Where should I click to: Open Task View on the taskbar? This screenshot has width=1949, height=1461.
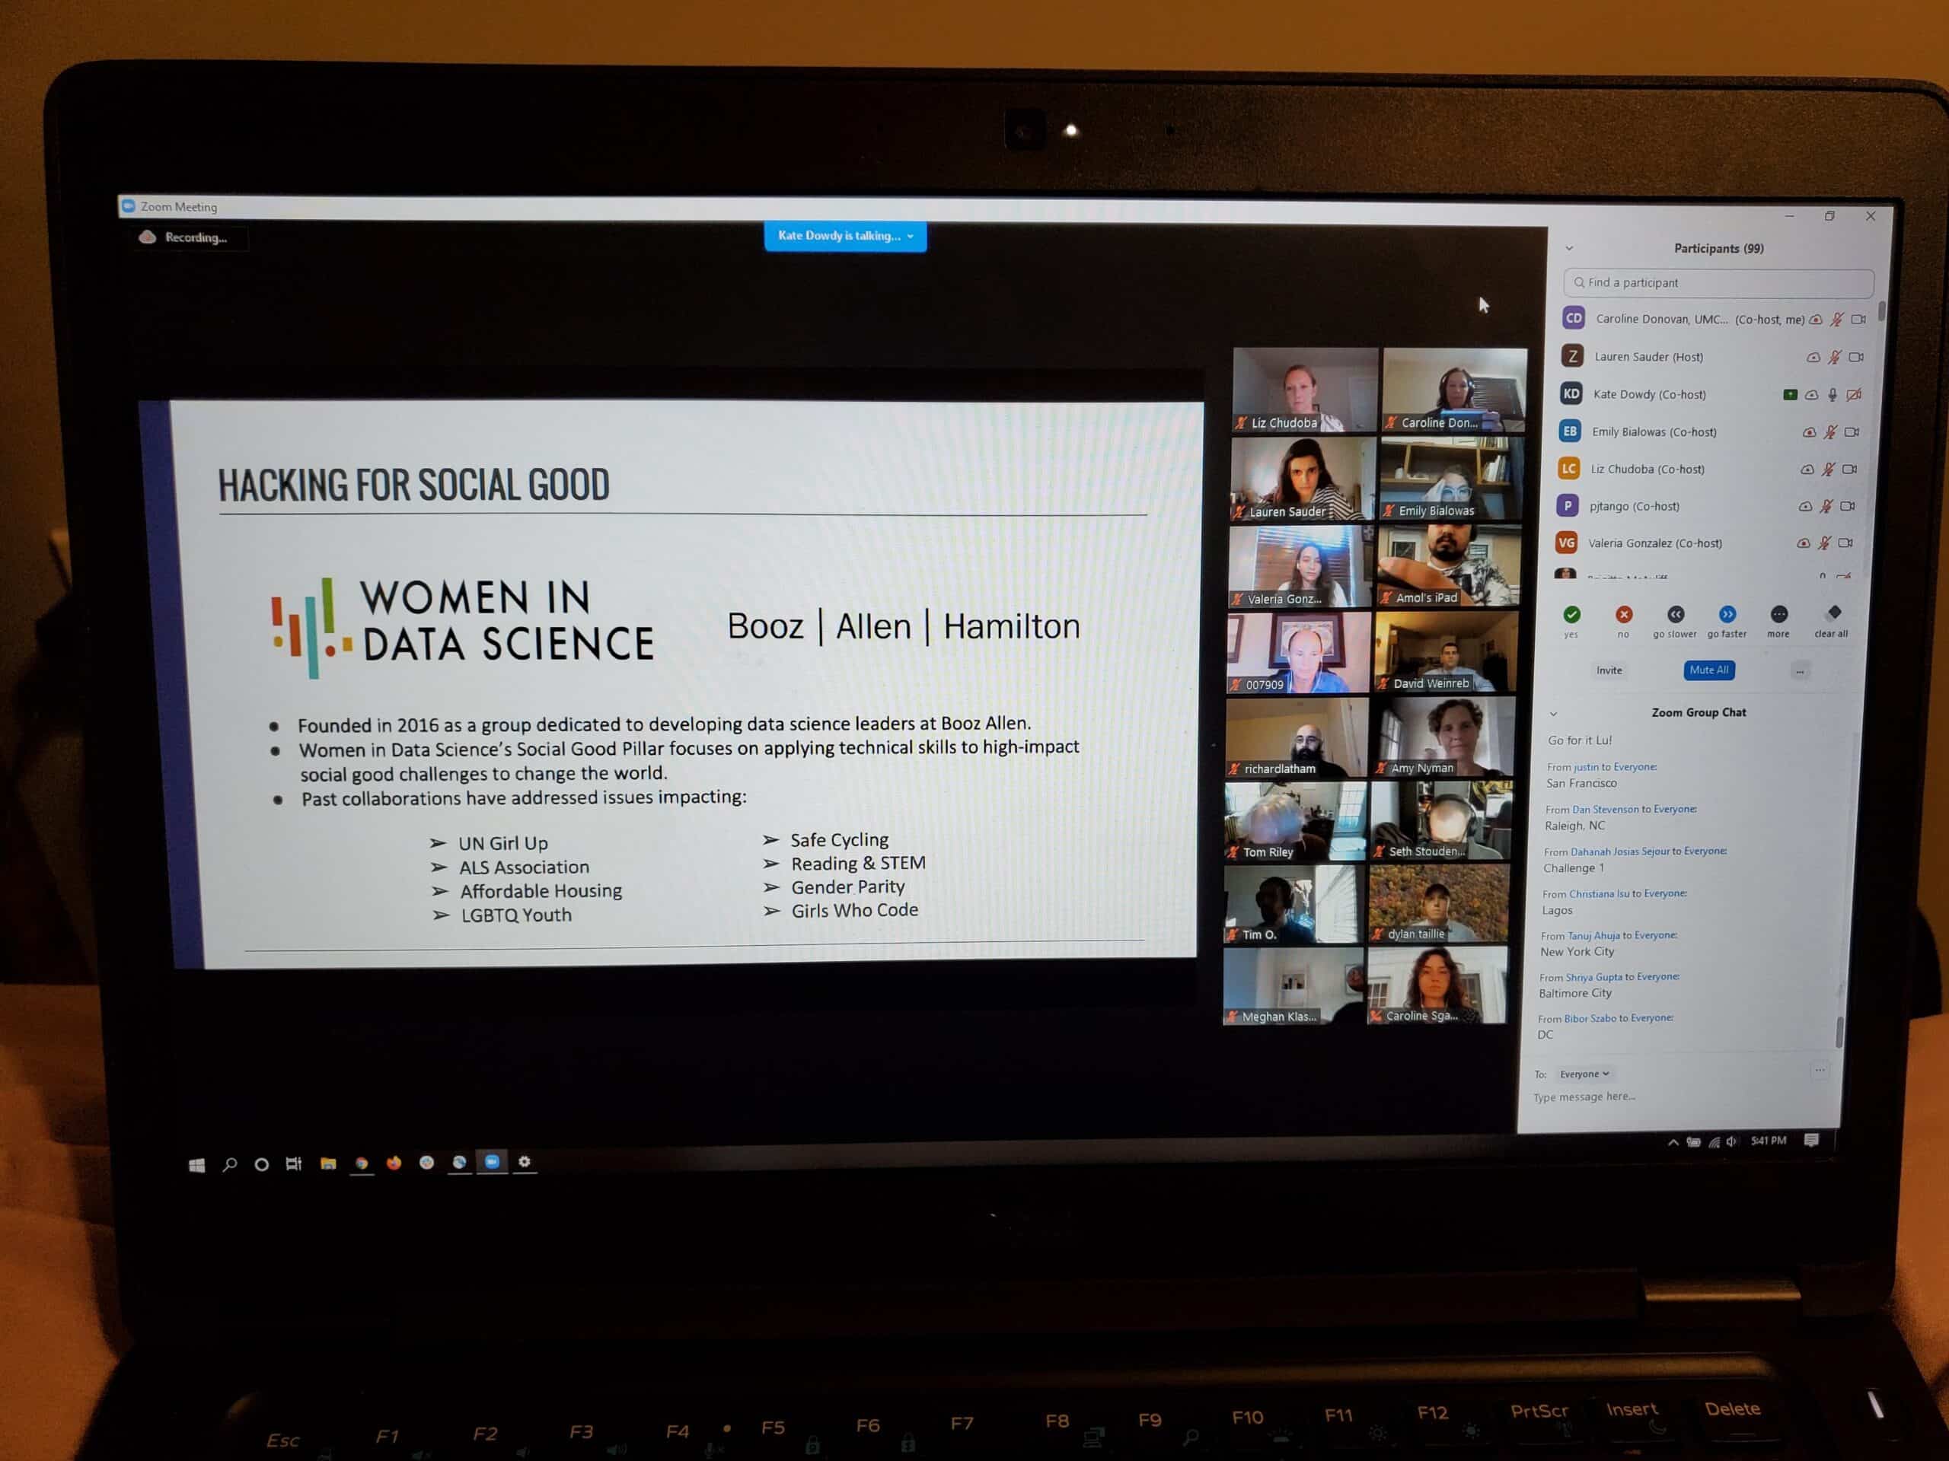tap(295, 1164)
